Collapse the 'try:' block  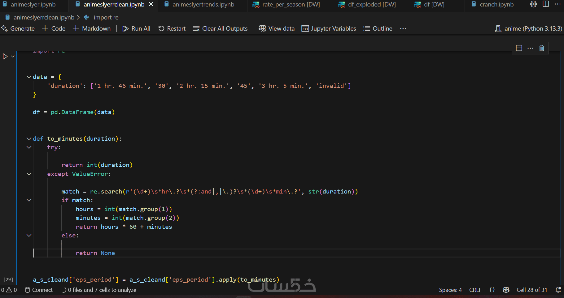[x=29, y=147]
